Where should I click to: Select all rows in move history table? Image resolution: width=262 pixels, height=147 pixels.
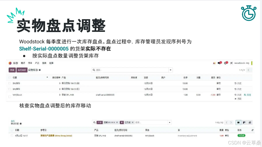tap(12, 130)
